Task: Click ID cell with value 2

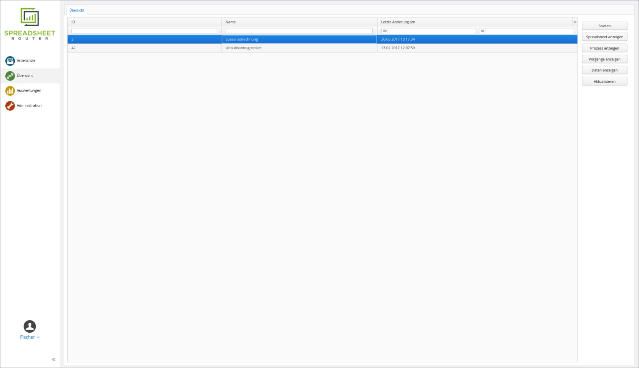Action: point(144,39)
